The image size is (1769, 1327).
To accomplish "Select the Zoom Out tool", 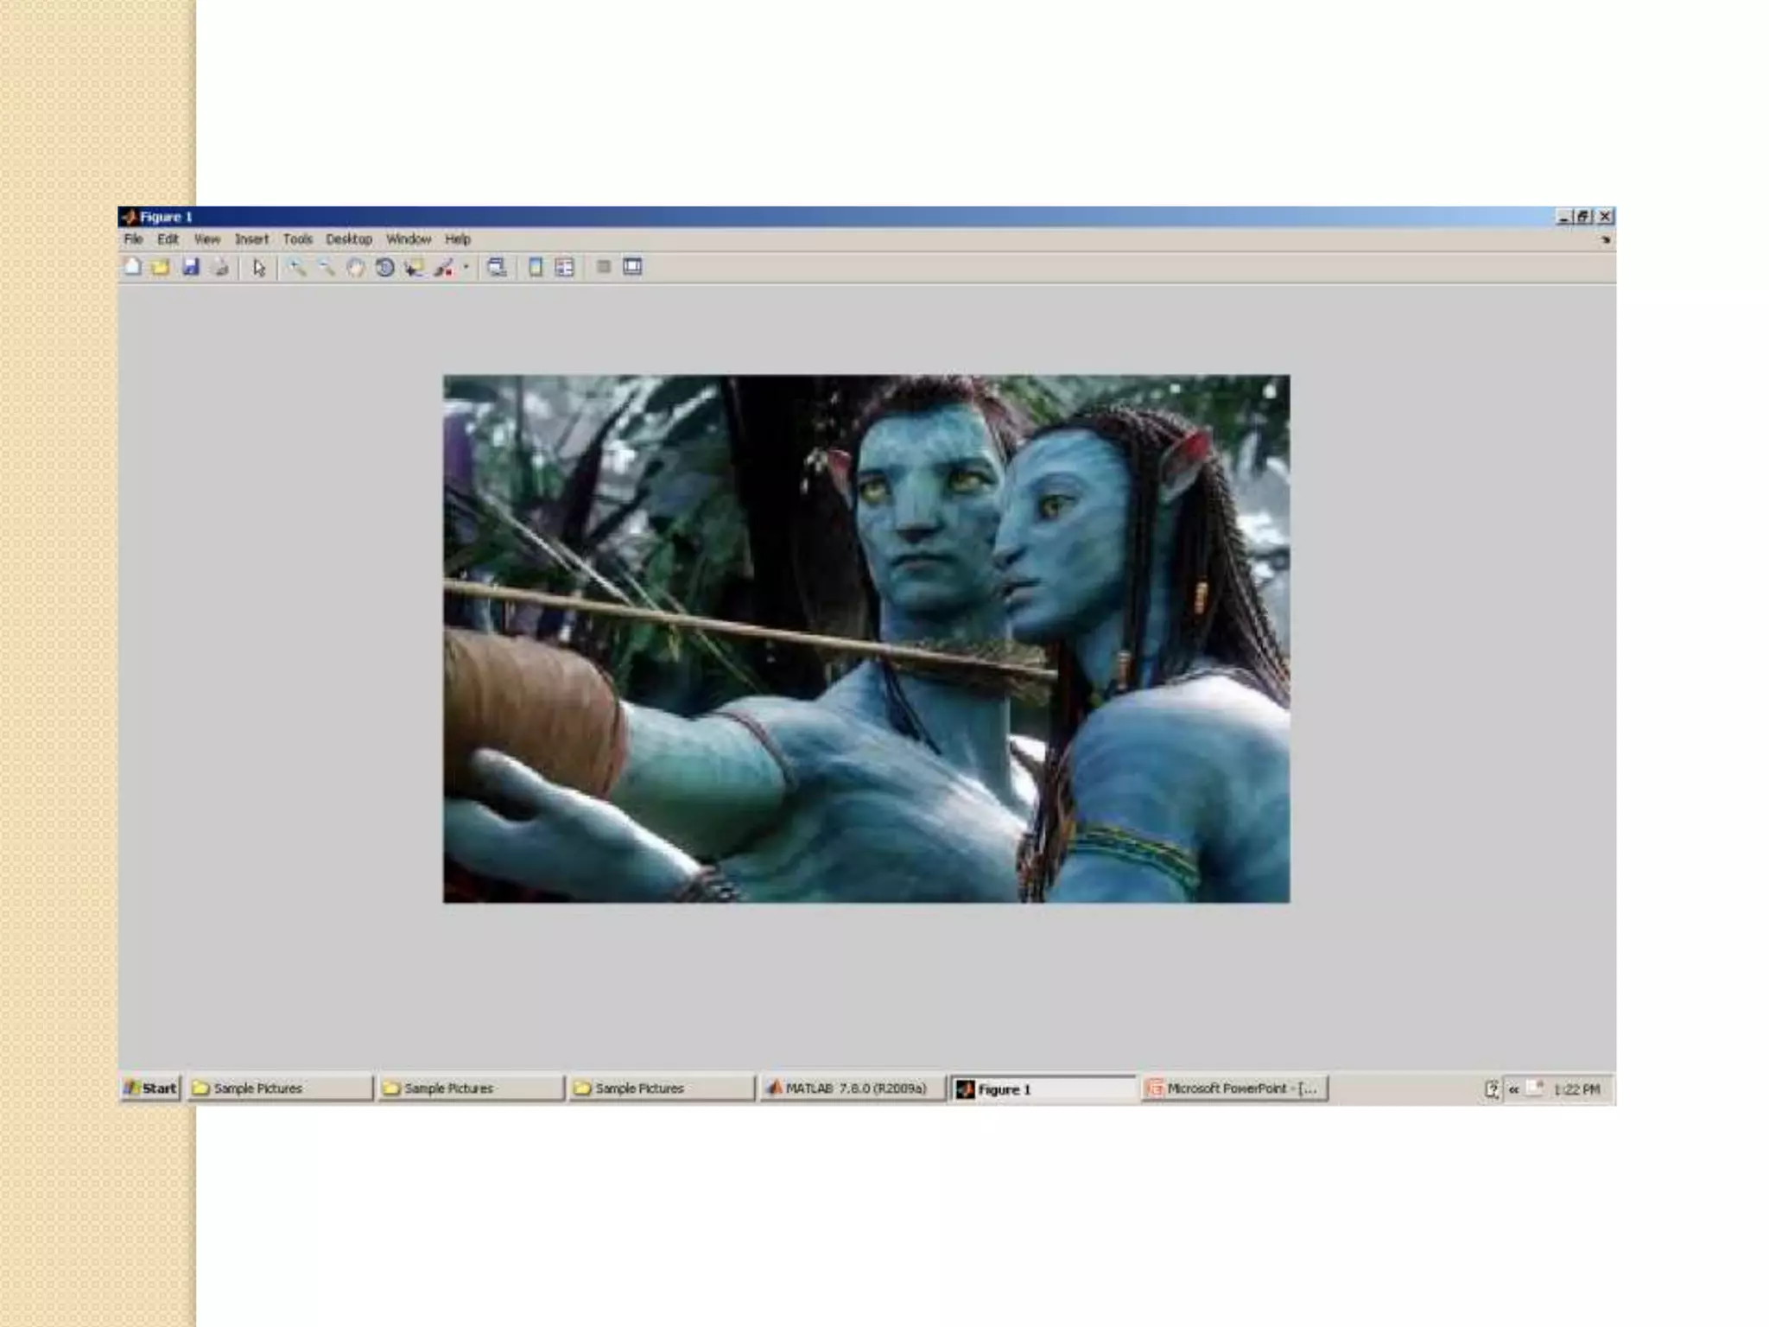I will click(326, 268).
